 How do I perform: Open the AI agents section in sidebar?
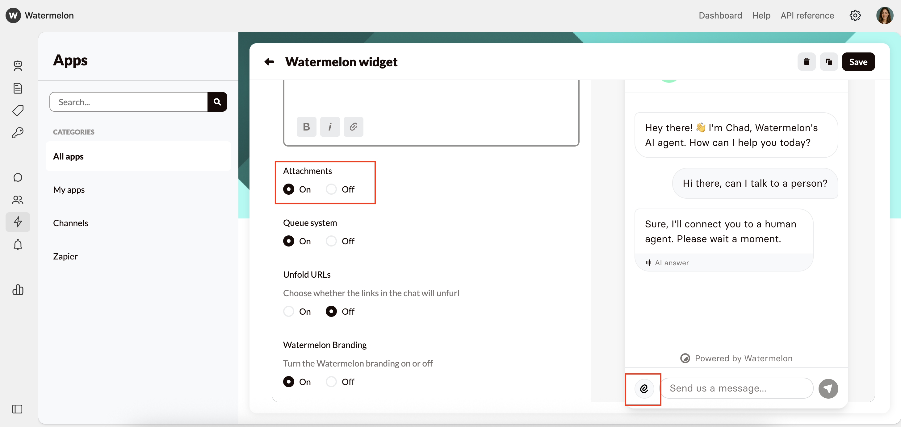point(18,66)
